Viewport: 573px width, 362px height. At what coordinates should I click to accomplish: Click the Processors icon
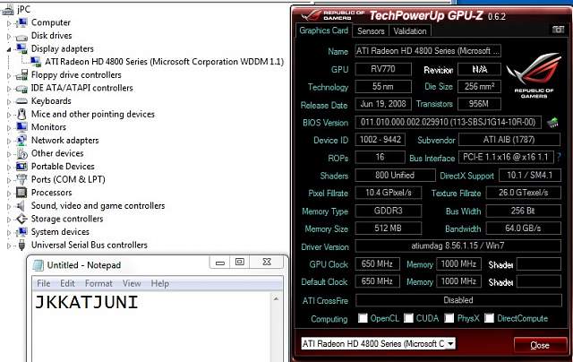point(21,193)
